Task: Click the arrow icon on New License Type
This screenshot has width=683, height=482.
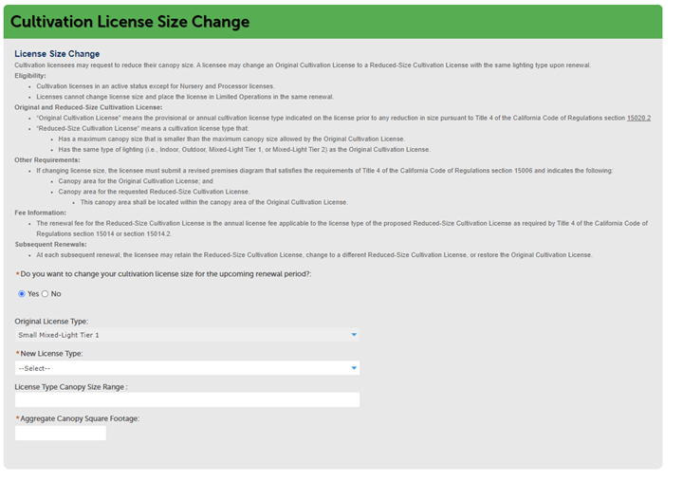Action: (x=354, y=368)
